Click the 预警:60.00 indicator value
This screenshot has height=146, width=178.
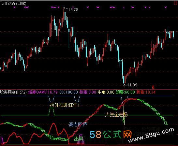(x=125, y=92)
